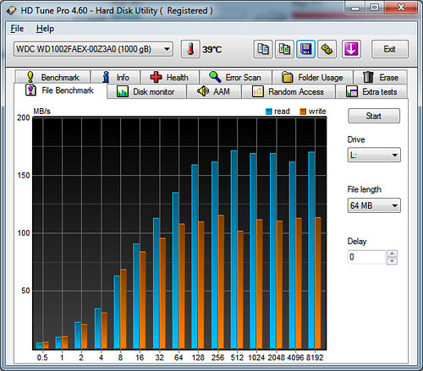Click the Delay input field
This screenshot has width=423, height=371.
(366, 257)
